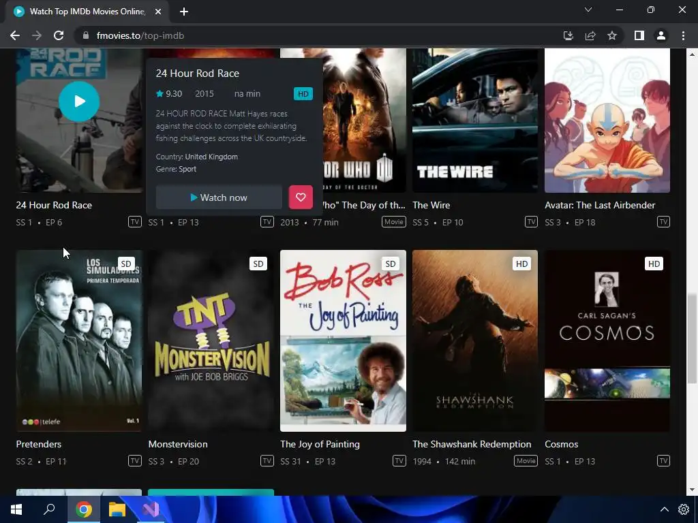The width and height of the screenshot is (698, 523).
Task: Click the SS 31 • EP 13 text
Action: [x=308, y=461]
